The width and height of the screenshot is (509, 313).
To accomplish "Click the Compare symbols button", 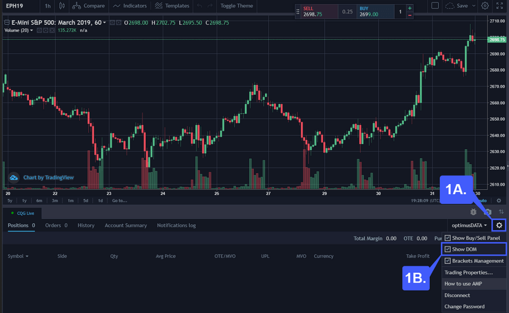I will (x=88, y=6).
